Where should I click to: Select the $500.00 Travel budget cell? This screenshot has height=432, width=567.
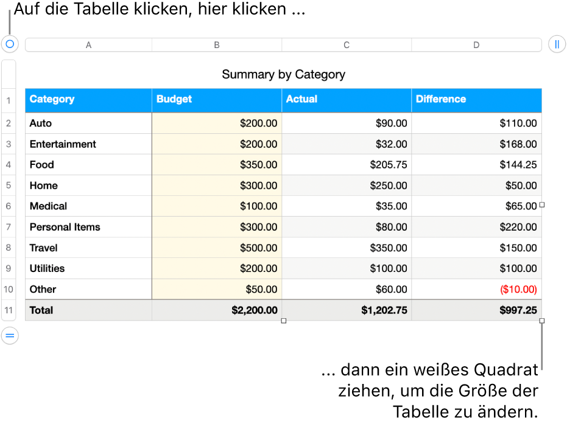pos(216,248)
